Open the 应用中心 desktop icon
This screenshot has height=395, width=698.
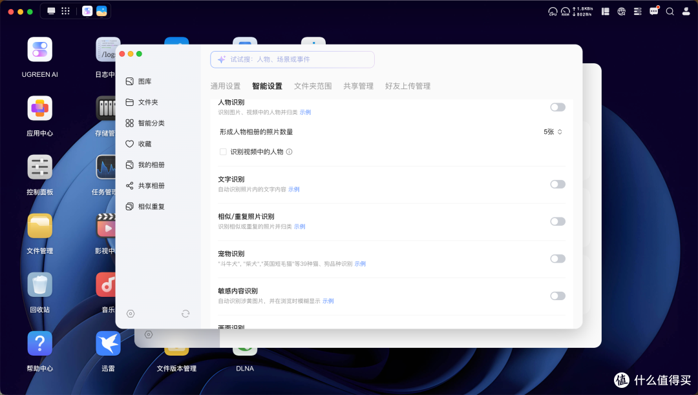39,108
